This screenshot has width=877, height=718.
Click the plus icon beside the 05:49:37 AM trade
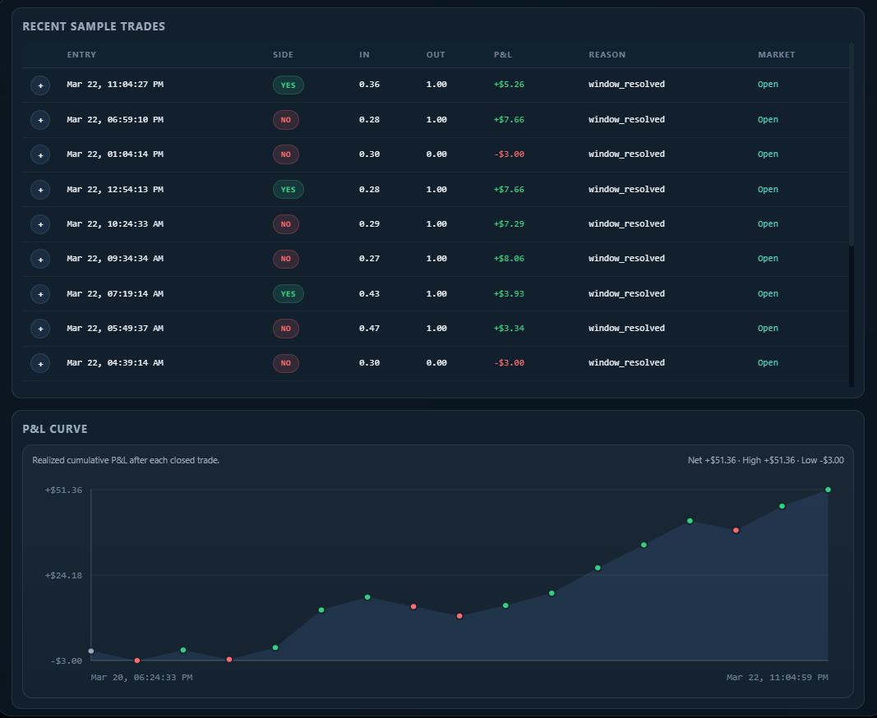coord(40,329)
